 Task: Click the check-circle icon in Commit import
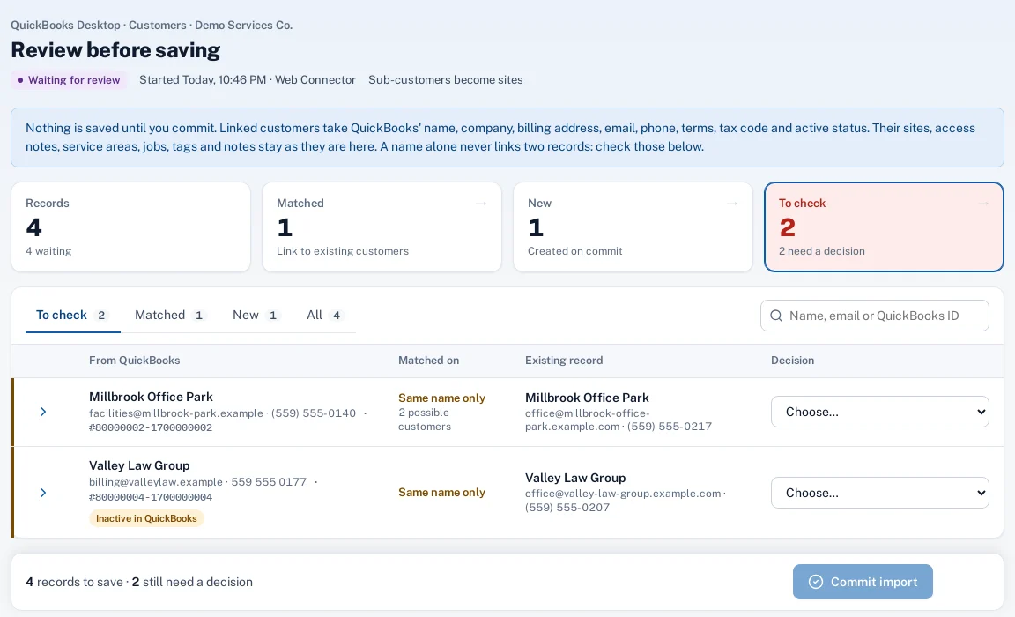click(816, 582)
